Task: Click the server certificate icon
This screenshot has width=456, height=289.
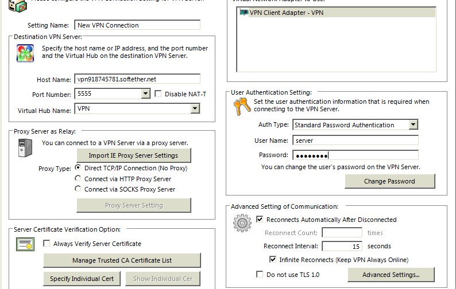Action: [x=25, y=244]
